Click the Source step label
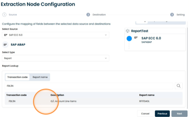This screenshot has height=117, width=189. click(x=13, y=15)
